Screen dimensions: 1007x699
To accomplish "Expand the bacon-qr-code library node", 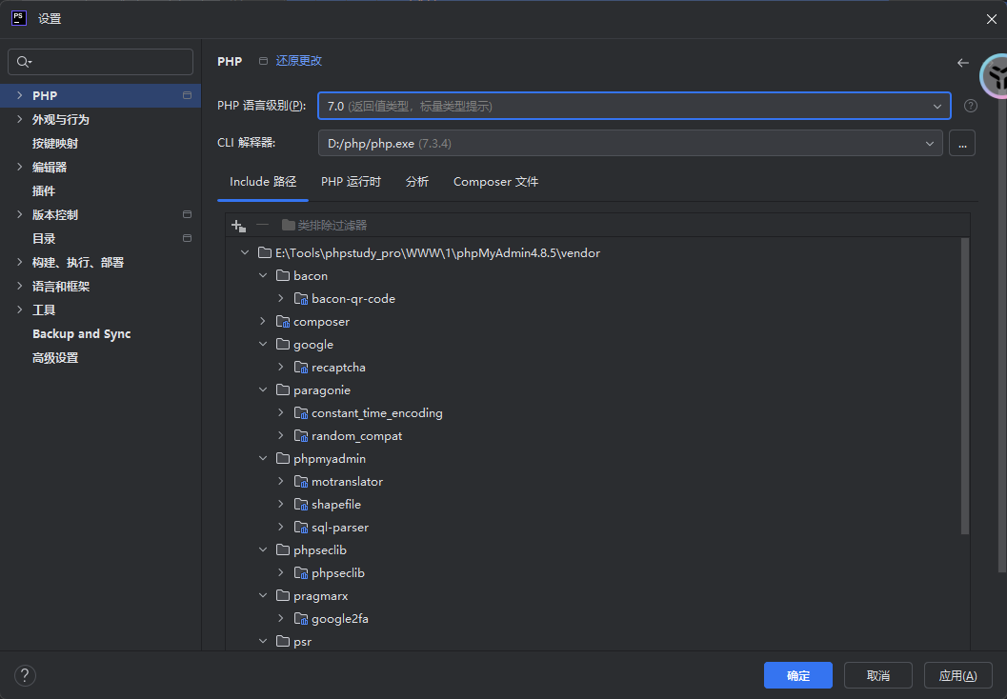I will coord(281,298).
